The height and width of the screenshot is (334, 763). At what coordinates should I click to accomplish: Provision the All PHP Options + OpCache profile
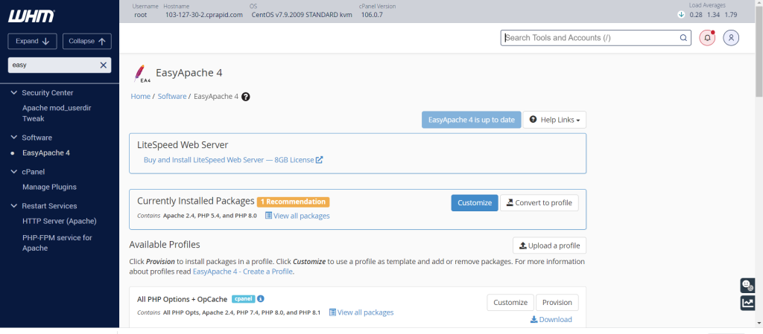coord(557,303)
